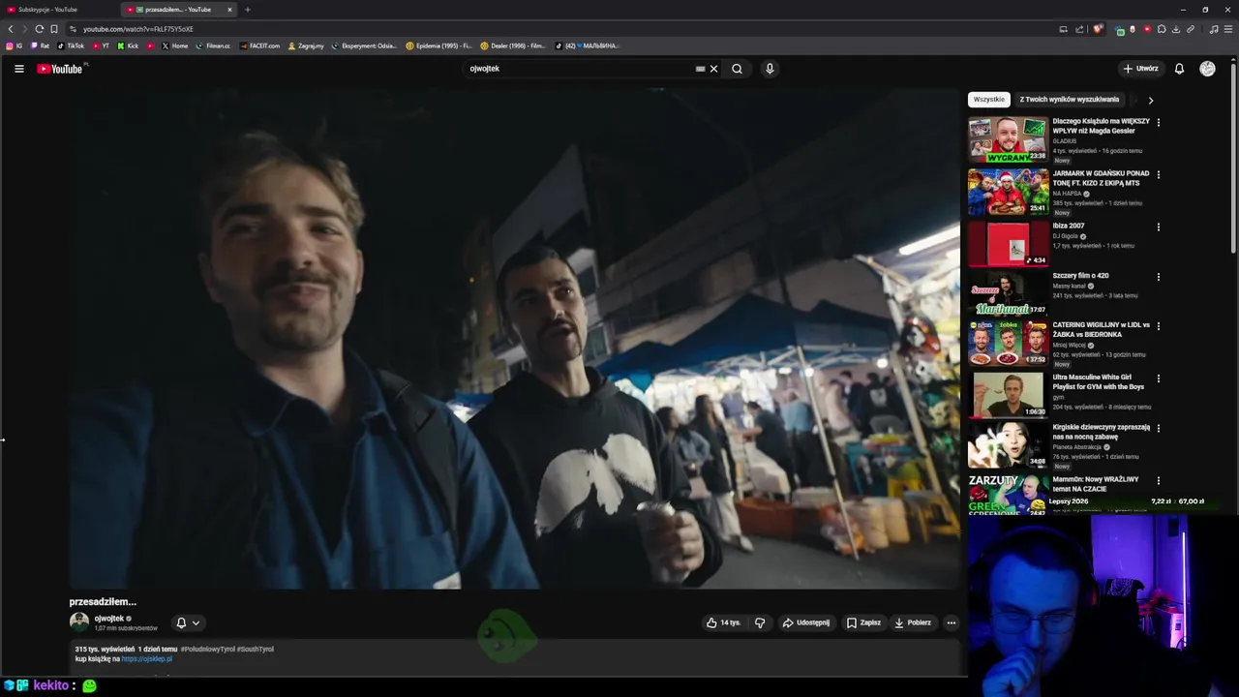Open ojwojtek channel avatar

[x=79, y=622]
